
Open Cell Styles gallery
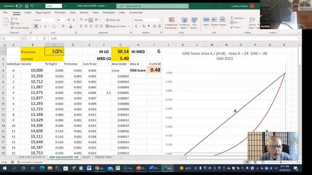tap(194, 23)
